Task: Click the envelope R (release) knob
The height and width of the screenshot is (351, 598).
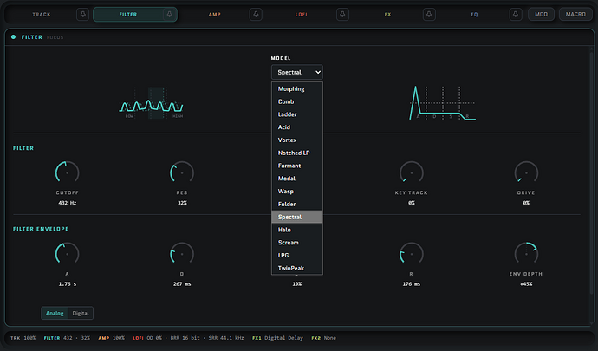Action: pos(412,254)
